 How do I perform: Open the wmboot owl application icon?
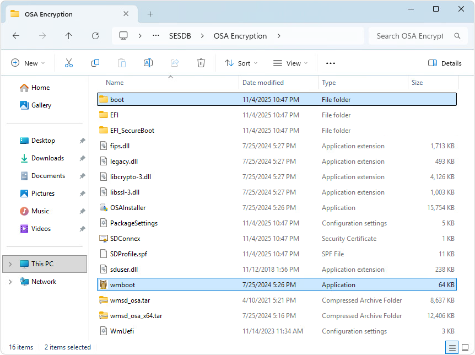pyautogui.click(x=103, y=284)
